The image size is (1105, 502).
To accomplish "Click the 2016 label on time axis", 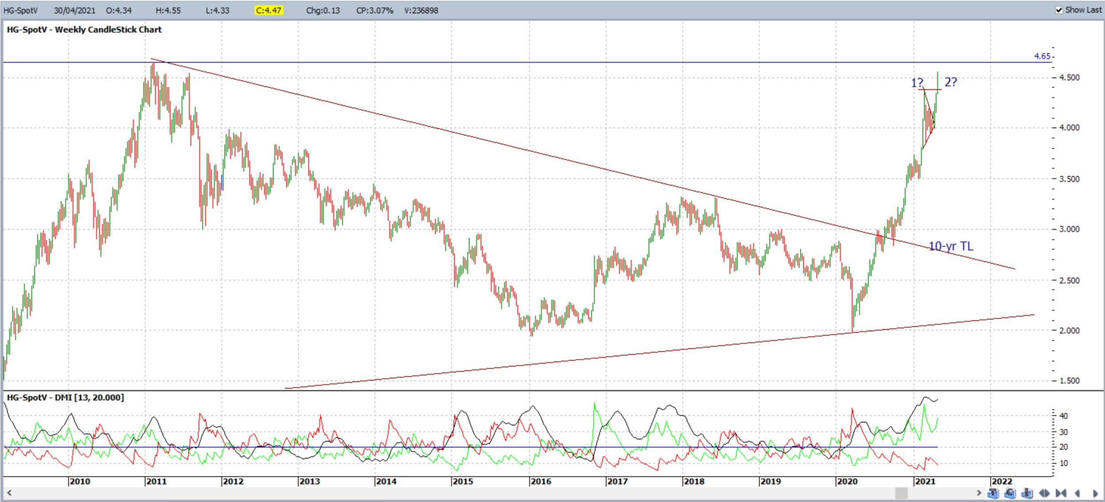I will pyautogui.click(x=540, y=481).
